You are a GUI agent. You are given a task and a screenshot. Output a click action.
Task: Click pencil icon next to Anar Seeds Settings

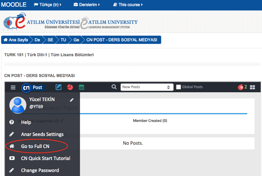[11, 134]
